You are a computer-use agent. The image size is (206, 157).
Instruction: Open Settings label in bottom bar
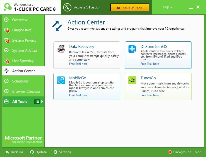65,152
